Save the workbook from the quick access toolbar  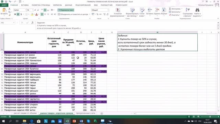coord(6,1)
